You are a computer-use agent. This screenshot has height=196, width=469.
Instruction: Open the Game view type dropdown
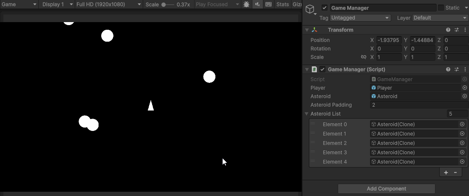[x=19, y=4]
